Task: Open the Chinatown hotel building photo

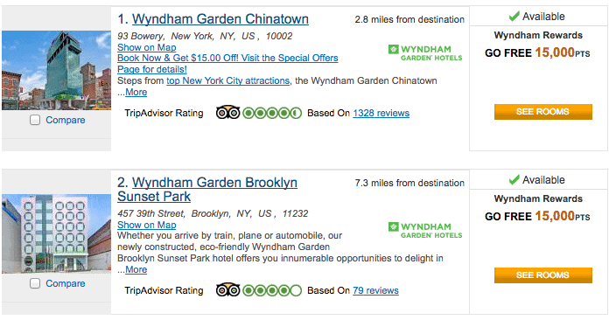Action: [x=56, y=70]
